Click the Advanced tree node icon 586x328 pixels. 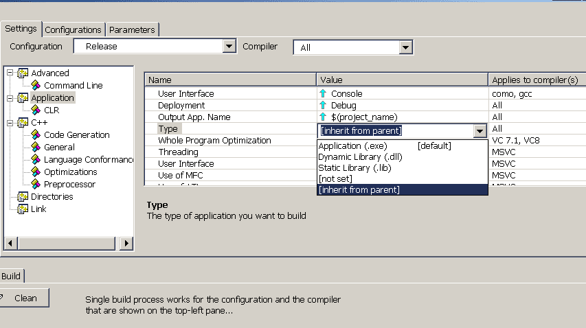[x=23, y=73]
